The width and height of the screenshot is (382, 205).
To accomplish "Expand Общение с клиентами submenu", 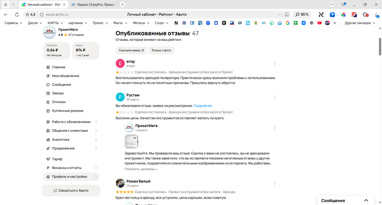I will point(71,131).
